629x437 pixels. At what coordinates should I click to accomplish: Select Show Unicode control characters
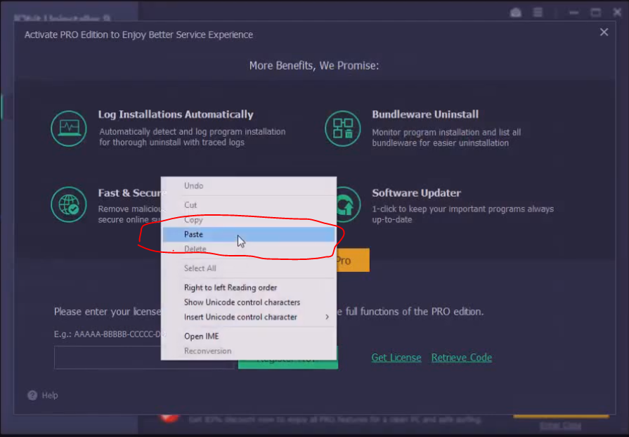(x=249, y=302)
